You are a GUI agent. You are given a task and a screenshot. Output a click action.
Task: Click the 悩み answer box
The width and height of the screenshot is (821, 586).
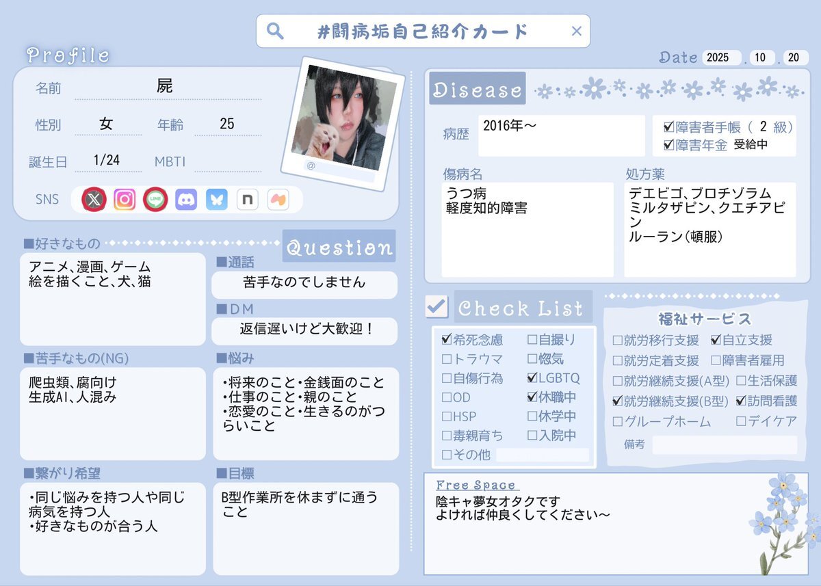[306, 414]
